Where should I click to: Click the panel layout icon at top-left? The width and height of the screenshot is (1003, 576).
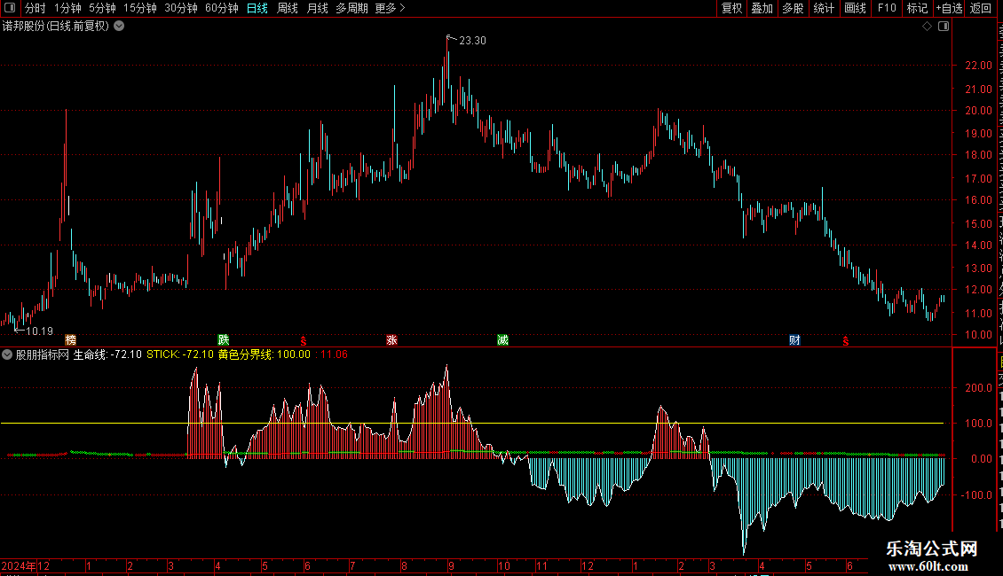point(10,8)
